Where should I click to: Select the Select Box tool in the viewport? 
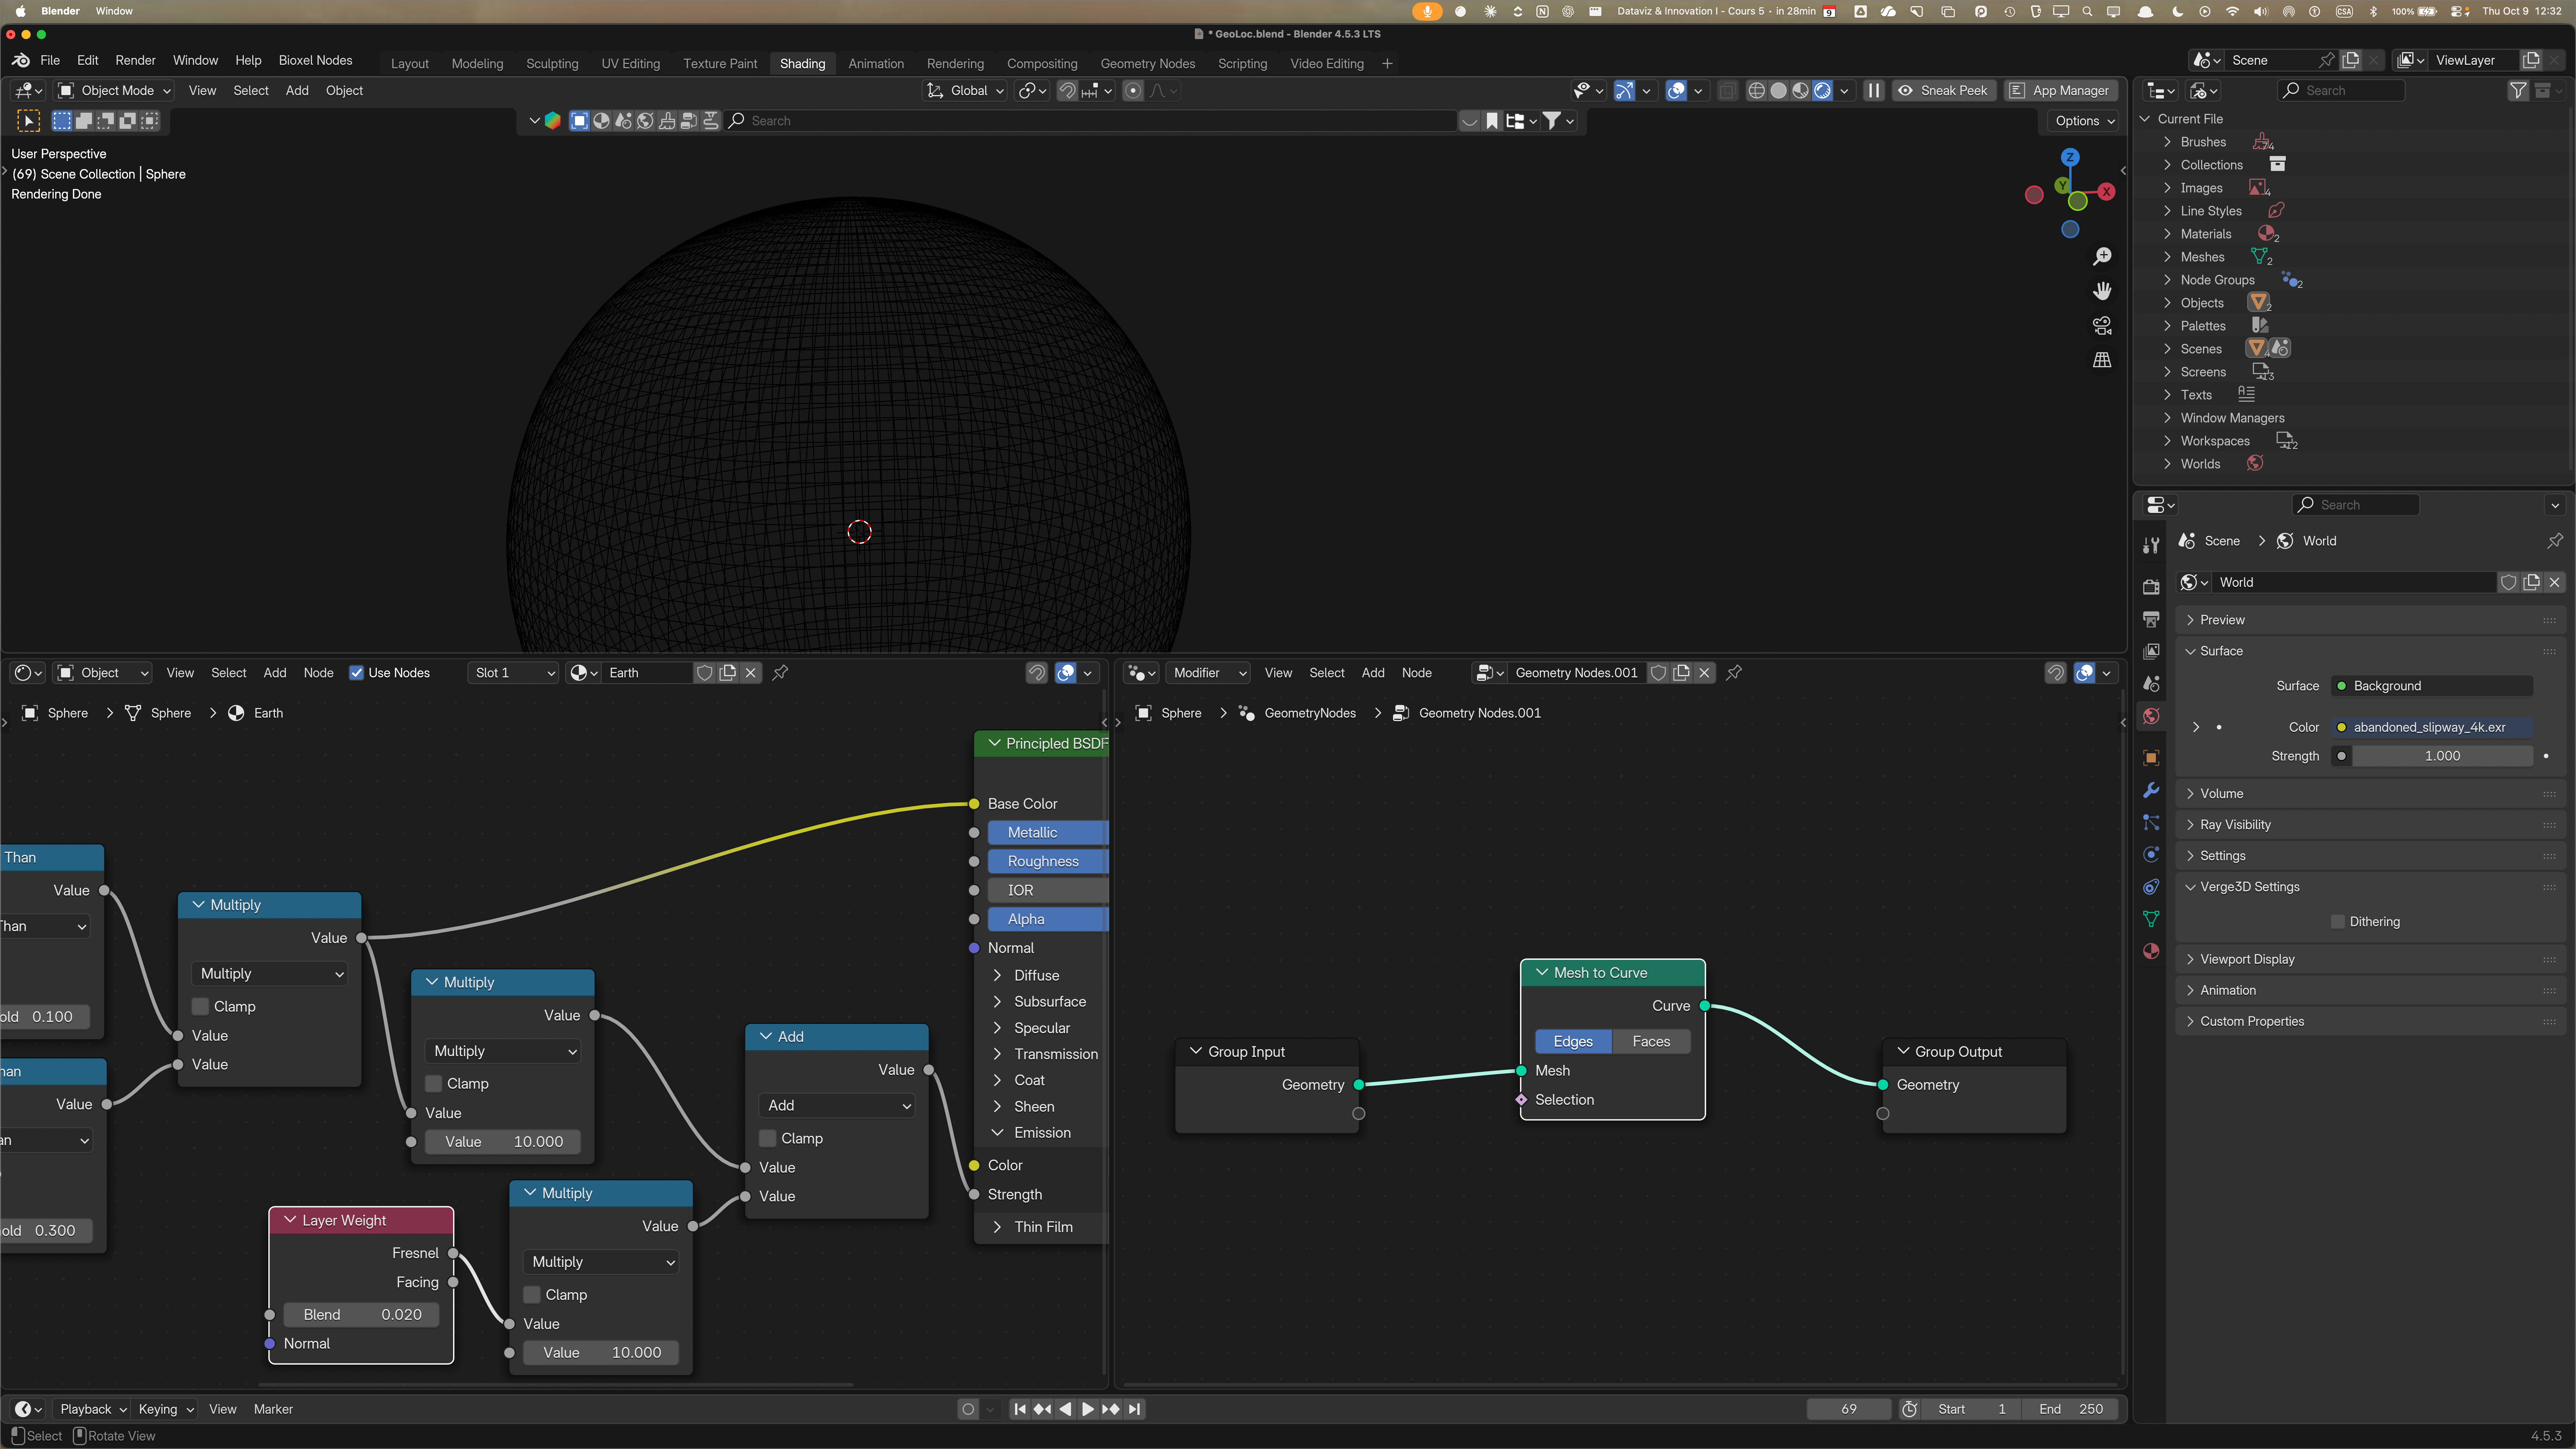[x=29, y=121]
